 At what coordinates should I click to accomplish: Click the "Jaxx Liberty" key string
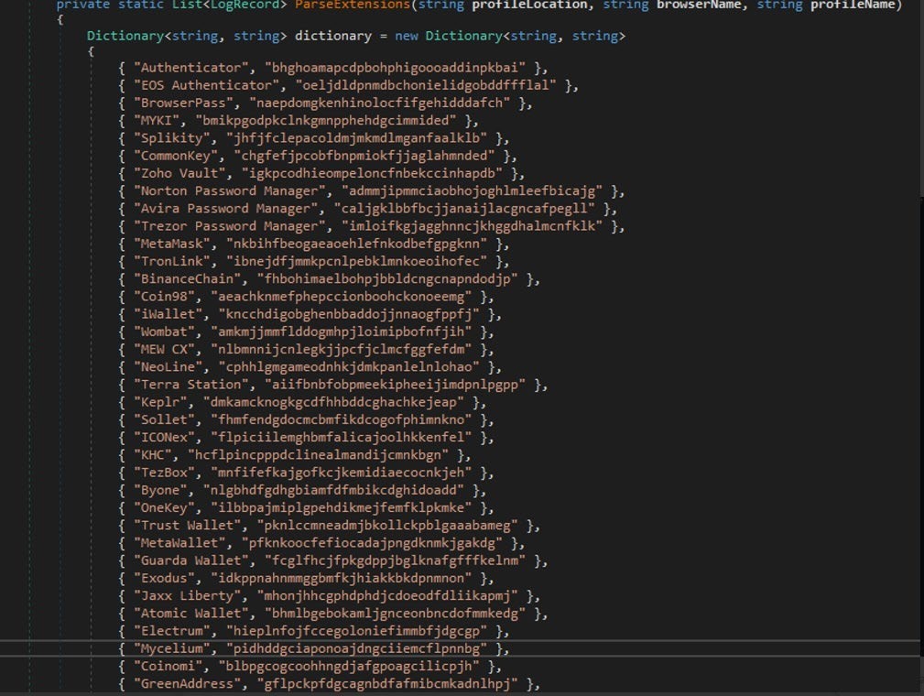pyautogui.click(x=188, y=596)
